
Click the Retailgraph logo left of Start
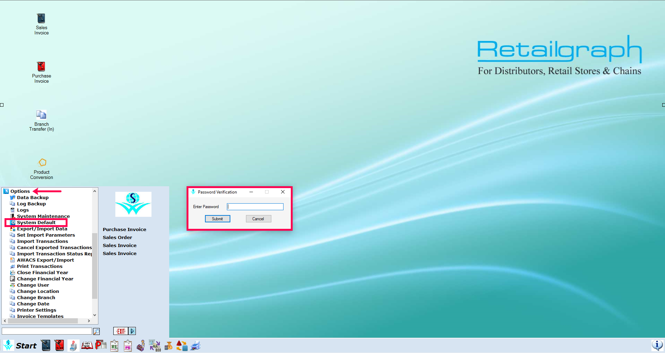coord(8,345)
